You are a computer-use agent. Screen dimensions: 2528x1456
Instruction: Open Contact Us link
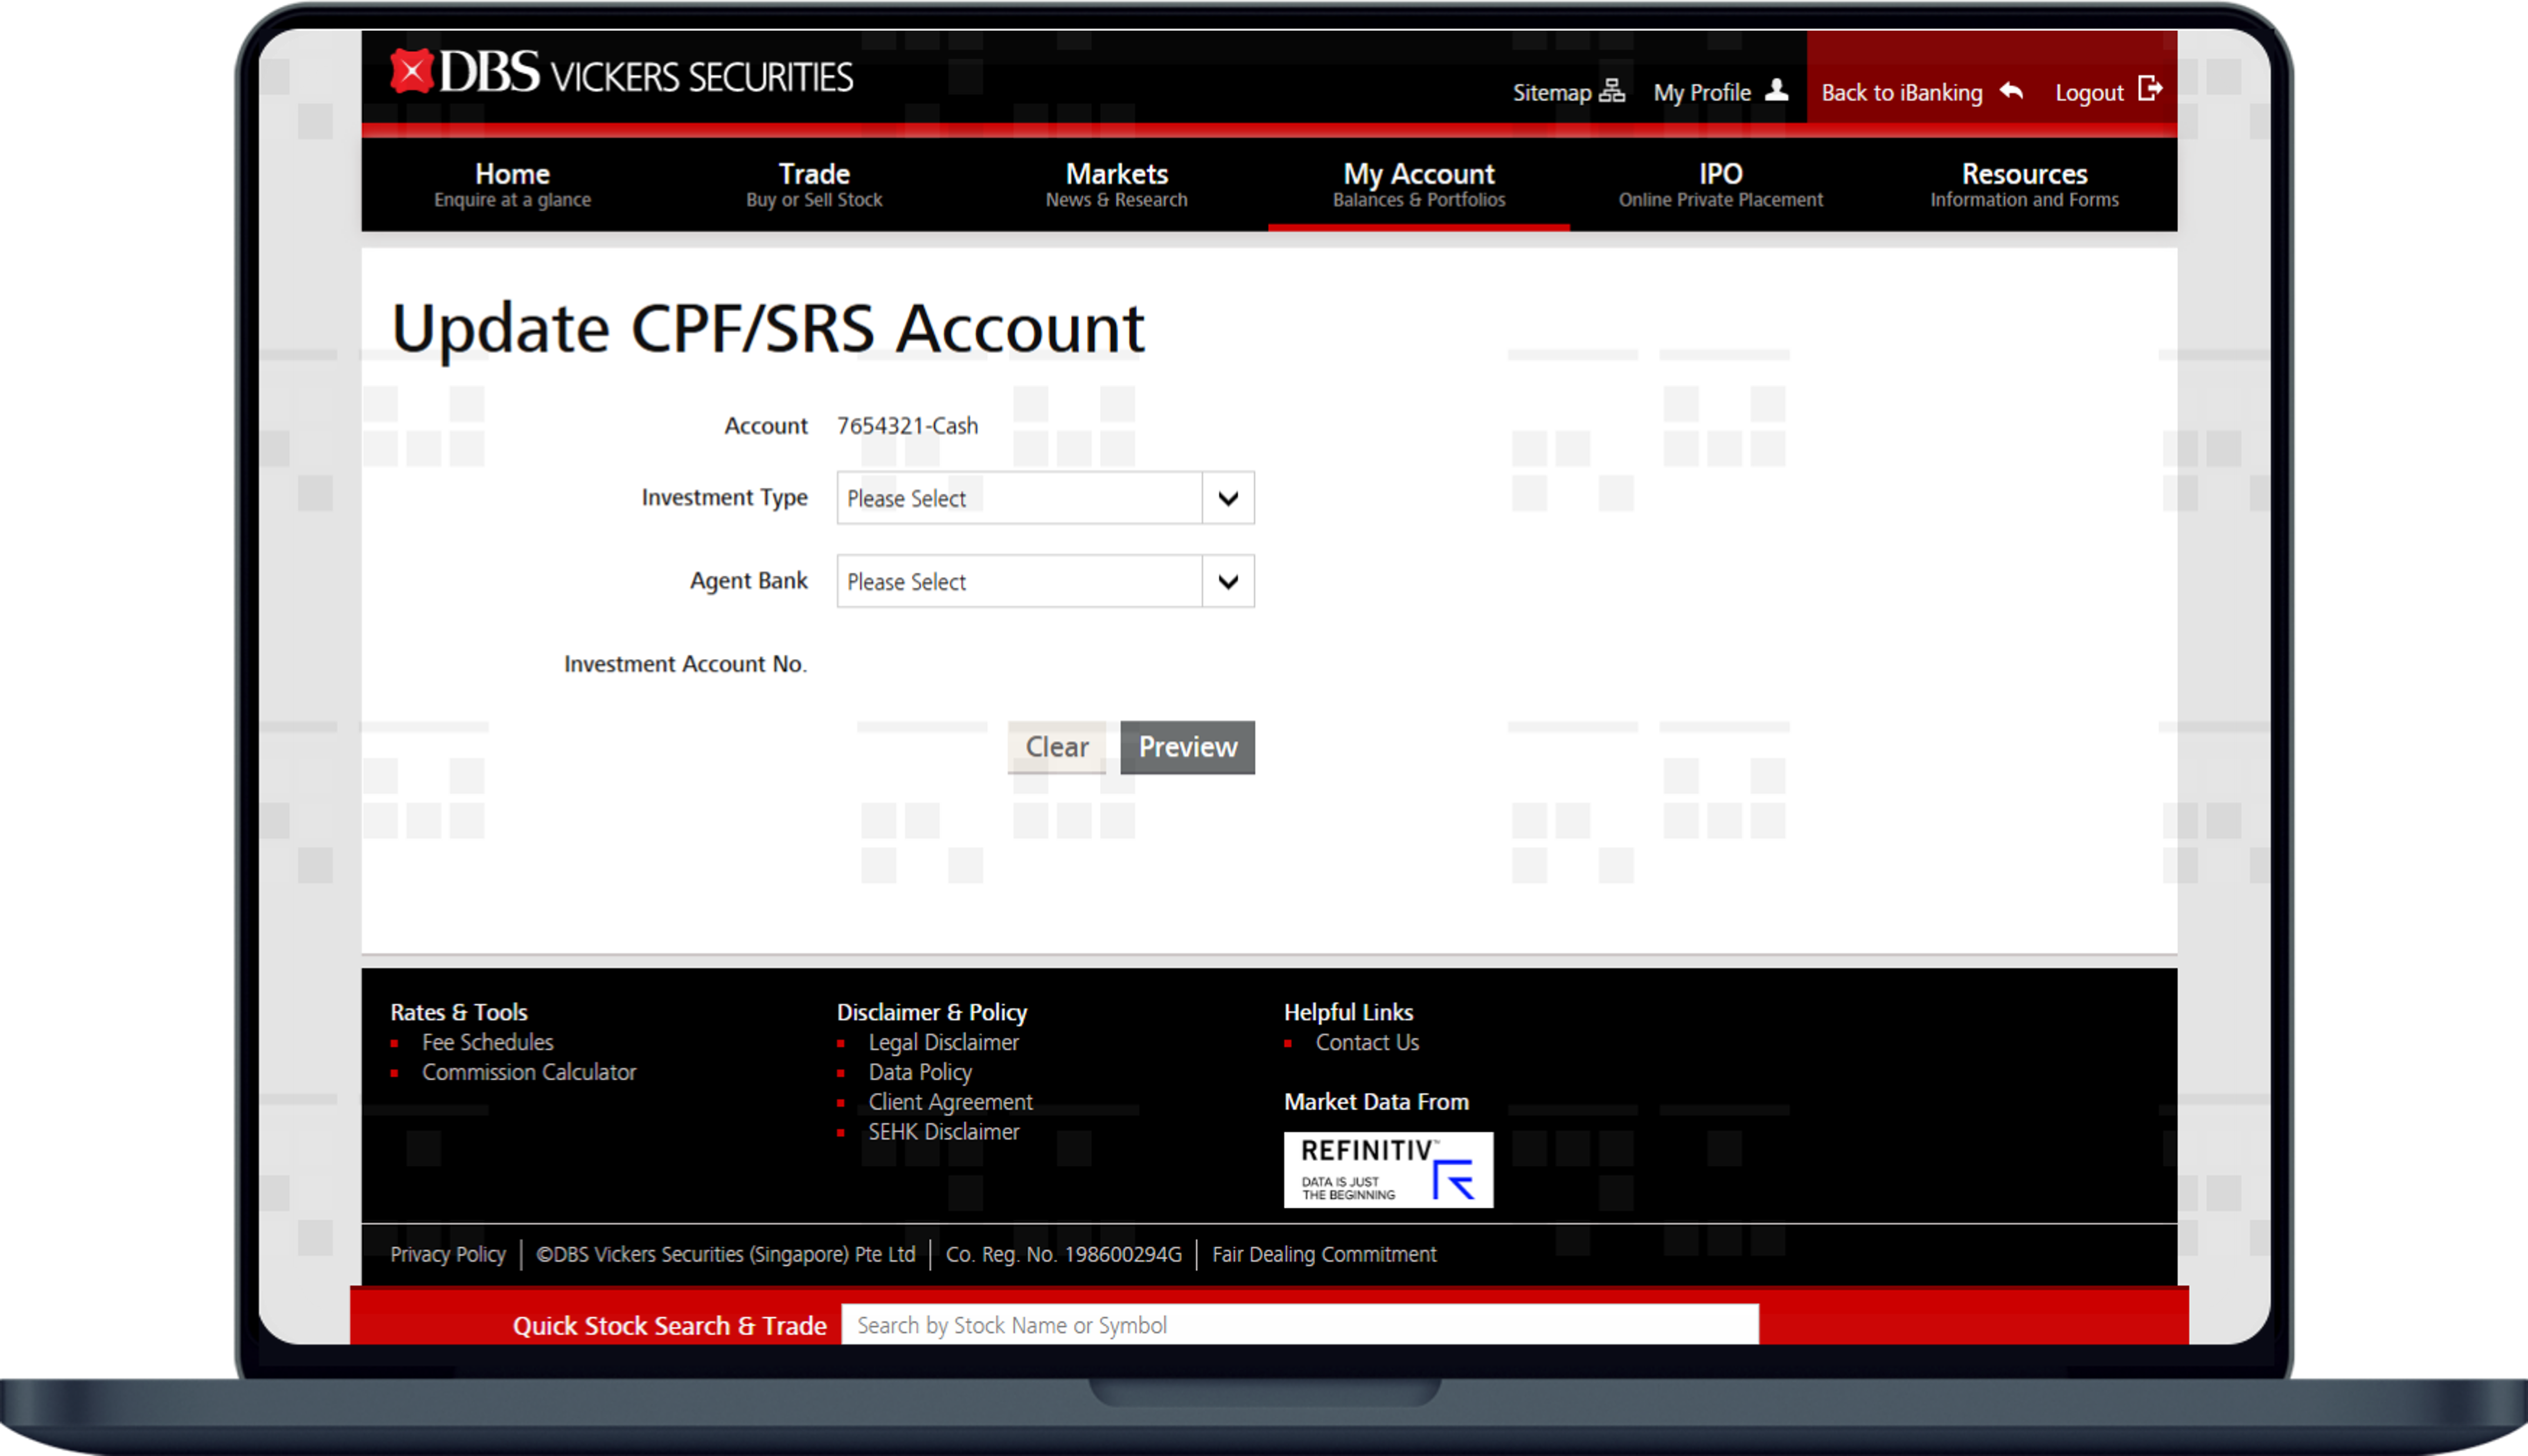click(1367, 1042)
